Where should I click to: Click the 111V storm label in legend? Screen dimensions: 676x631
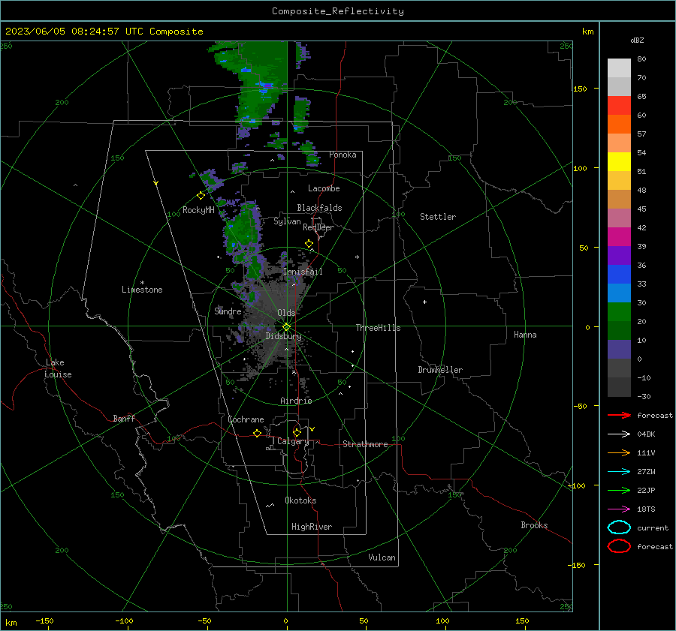(646, 452)
